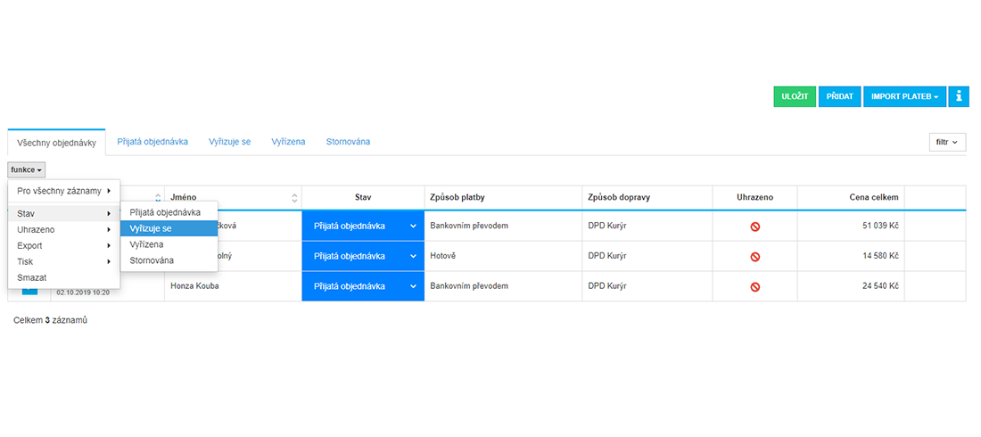Screen dimensions: 981x437
Task: Open Stav dropdown for Honza Kouba
Action: pyautogui.click(x=363, y=286)
